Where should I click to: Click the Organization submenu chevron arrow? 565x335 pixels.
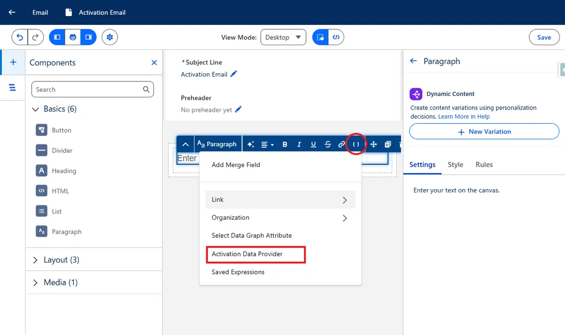pyautogui.click(x=345, y=218)
